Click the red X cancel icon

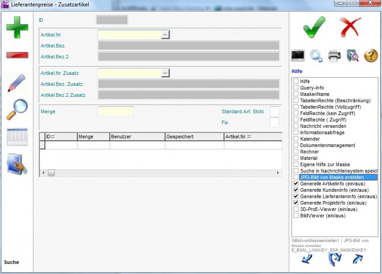[x=351, y=27]
